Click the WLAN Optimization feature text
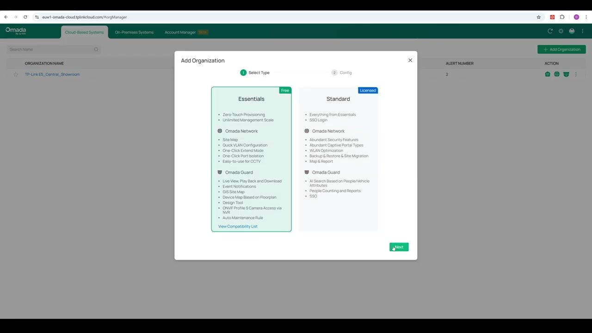Image resolution: width=592 pixels, height=333 pixels. point(326,151)
